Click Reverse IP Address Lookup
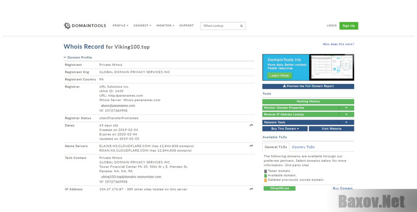The width and height of the screenshot is (417, 212). pyautogui.click(x=301, y=114)
